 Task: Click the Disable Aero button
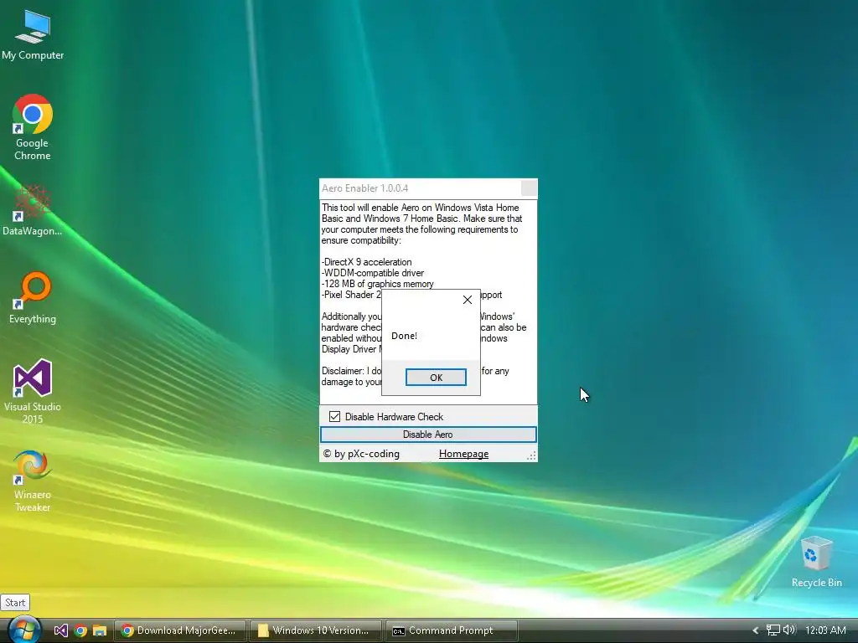pos(428,435)
